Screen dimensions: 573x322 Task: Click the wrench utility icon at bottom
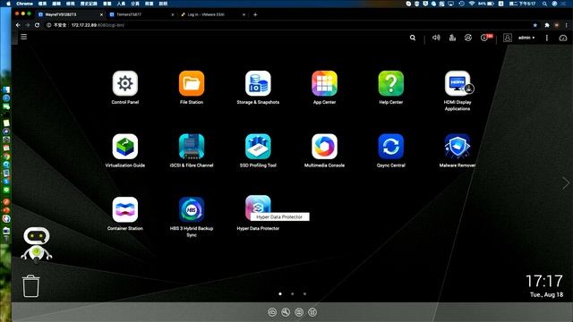click(x=286, y=312)
